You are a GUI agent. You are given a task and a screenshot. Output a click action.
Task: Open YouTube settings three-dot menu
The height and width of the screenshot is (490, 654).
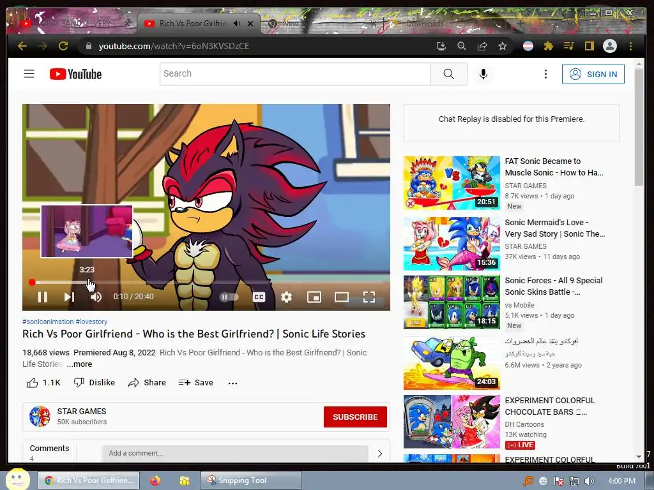click(x=545, y=74)
